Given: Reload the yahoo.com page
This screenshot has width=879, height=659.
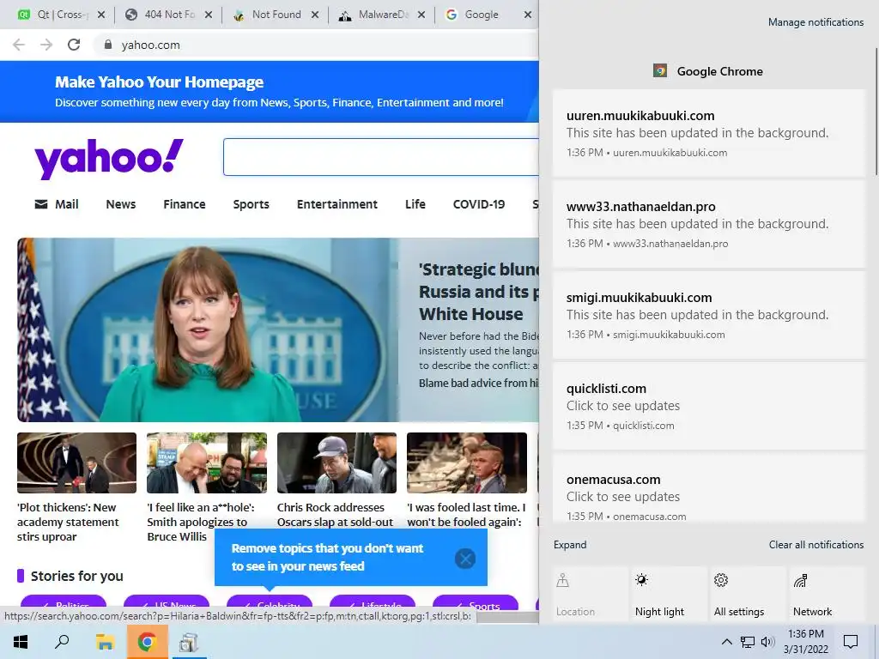Looking at the screenshot, I should pos(74,45).
